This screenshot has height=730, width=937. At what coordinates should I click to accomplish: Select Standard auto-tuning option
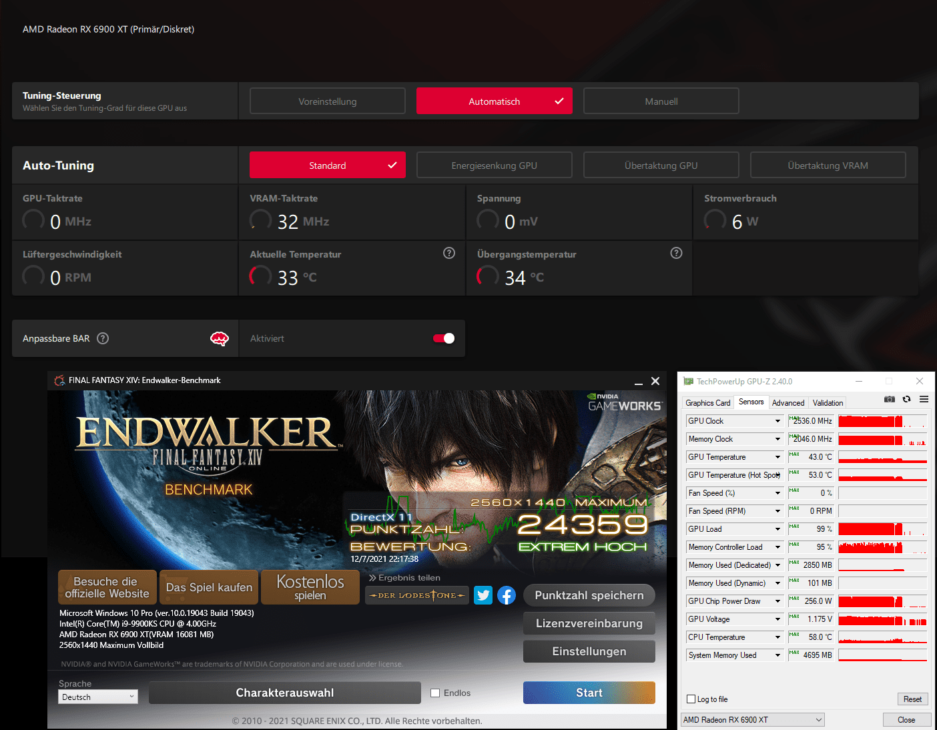[x=328, y=165]
